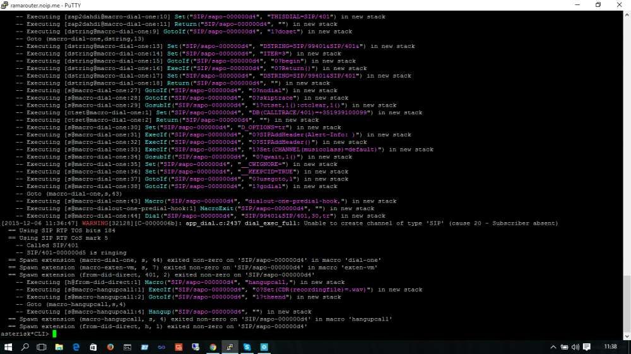Click 'Subscriber absent' in the warning line
This screenshot has width=631, height=354.
click(x=523, y=223)
